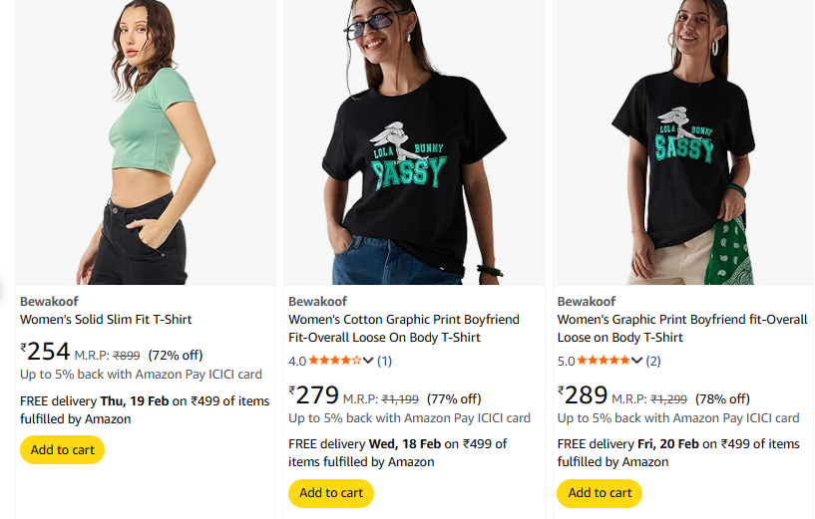Add the ₹289 Boyfriend fit tee to cart
The height and width of the screenshot is (519, 815).
pyautogui.click(x=600, y=492)
